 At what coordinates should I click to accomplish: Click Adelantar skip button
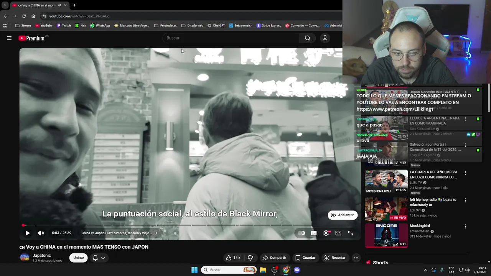pos(343,215)
